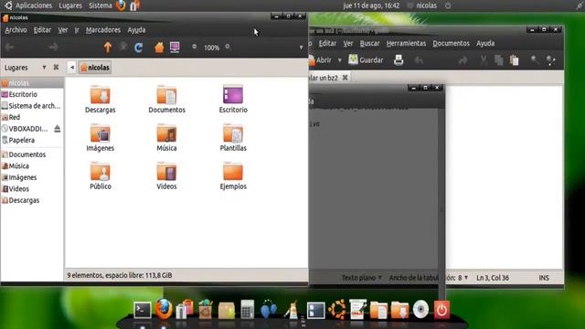Open the Ubuntu logo icon in dock
Screen dimensions: 585x329
[337, 309]
